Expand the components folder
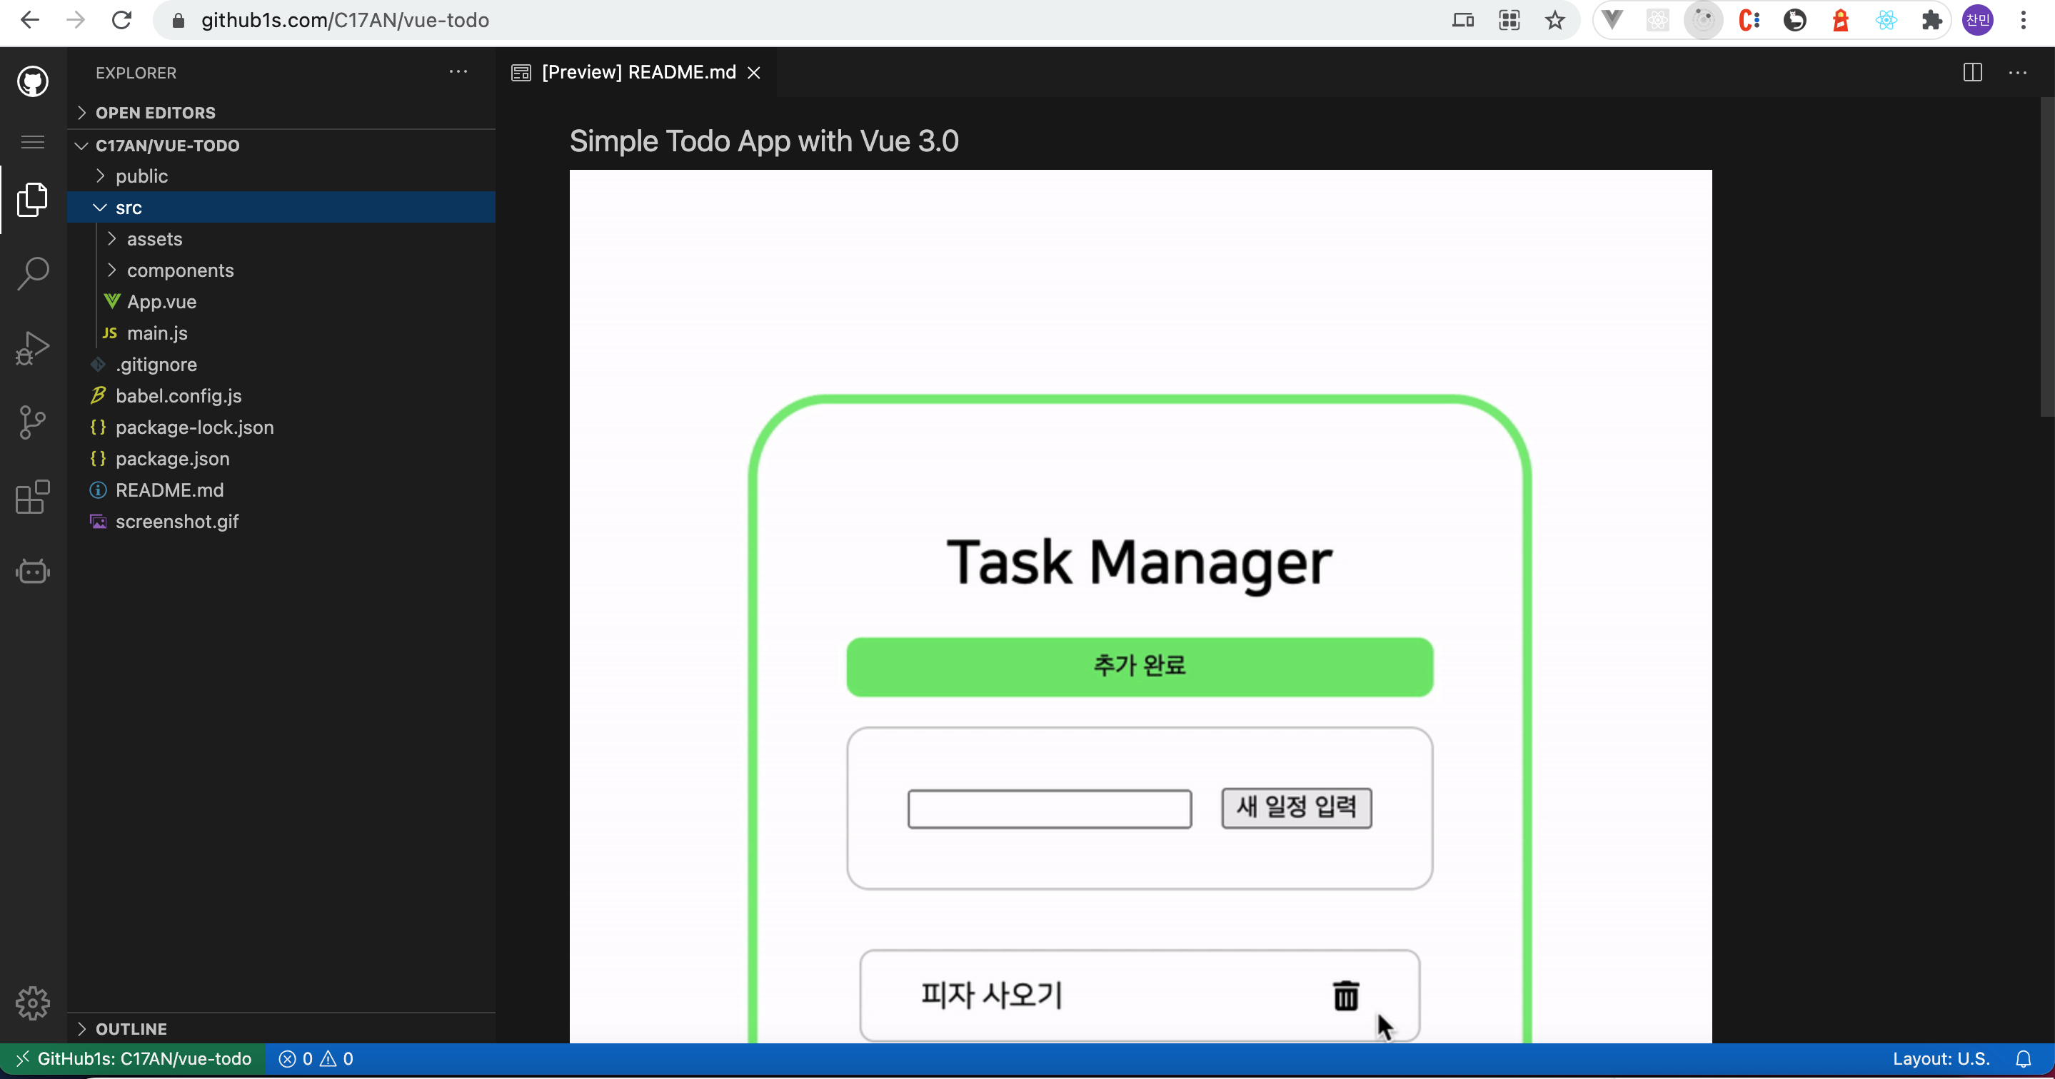 point(179,270)
